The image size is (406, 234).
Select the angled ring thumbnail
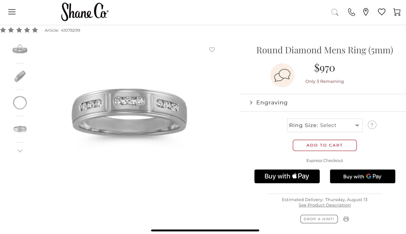pos(20,76)
